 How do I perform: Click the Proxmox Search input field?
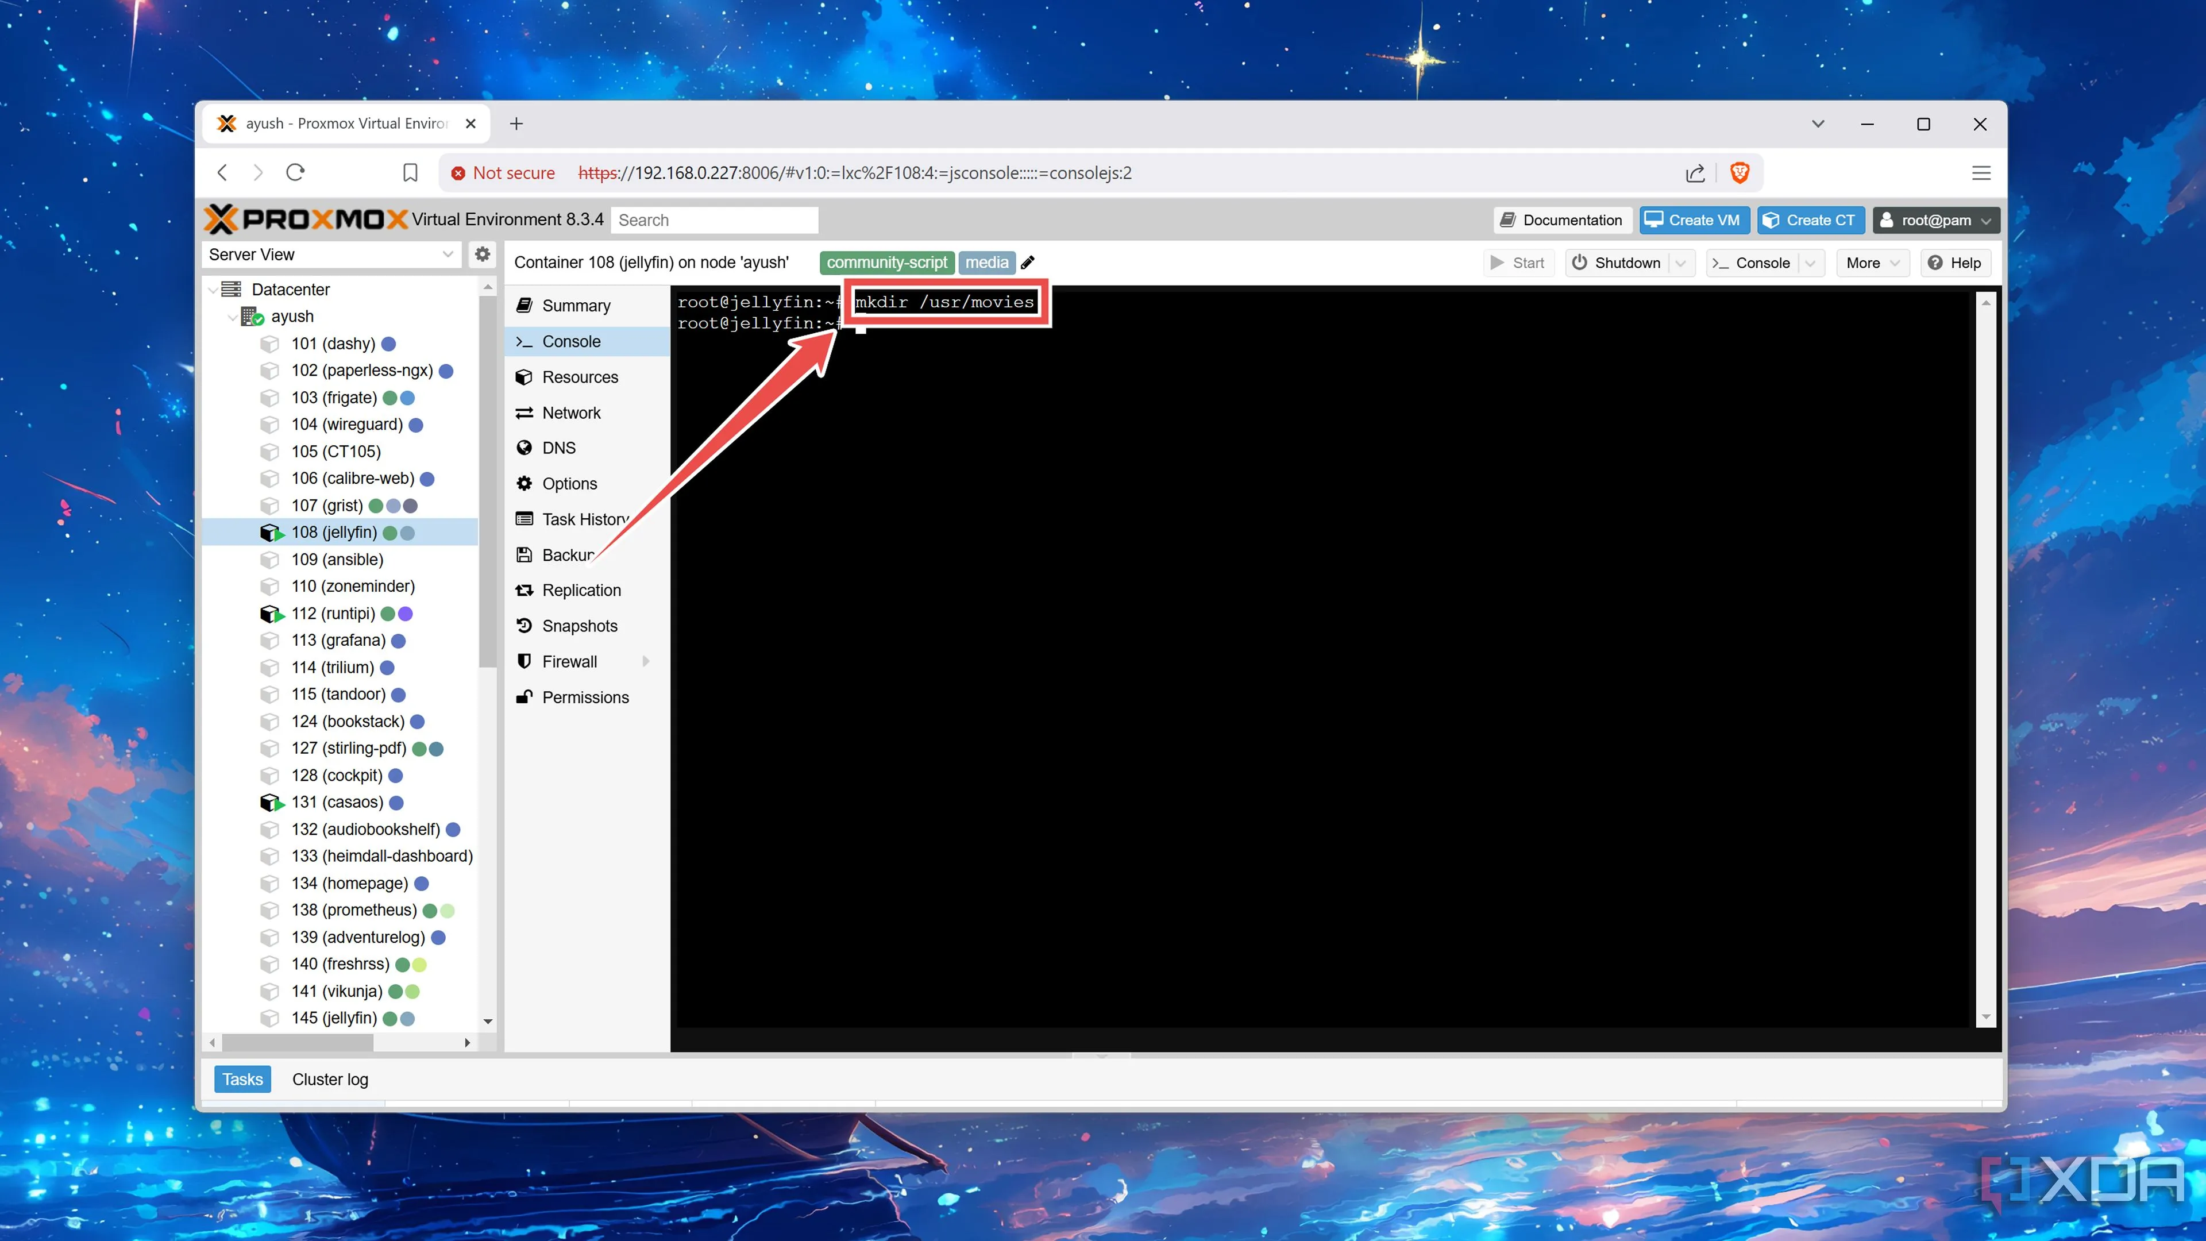tap(714, 220)
